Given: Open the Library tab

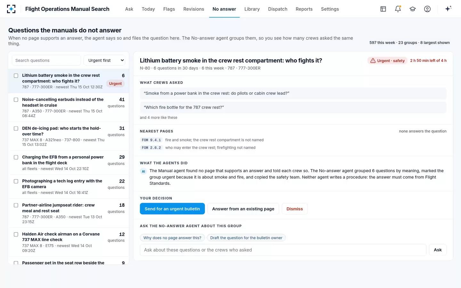Looking at the screenshot, I should pyautogui.click(x=252, y=9).
